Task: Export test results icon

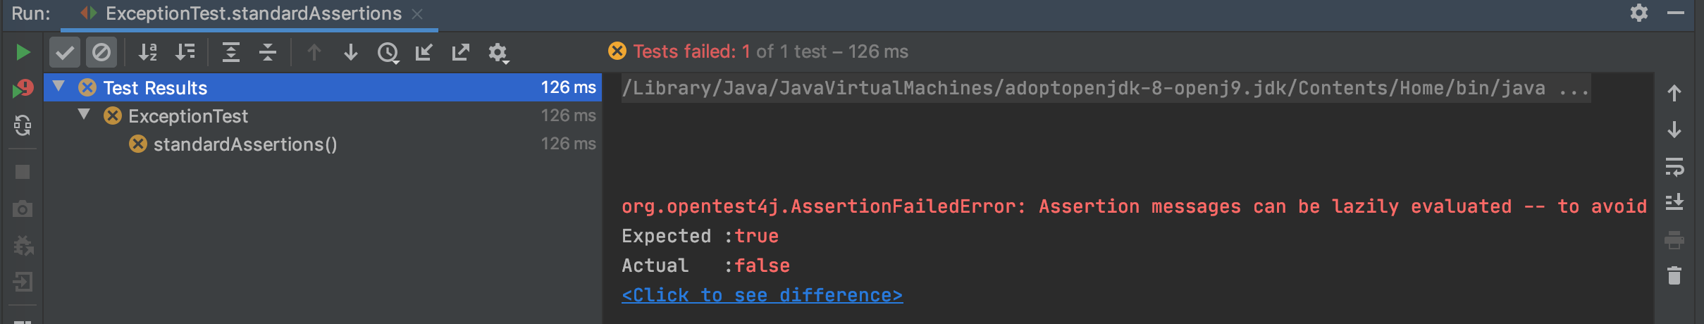Action: point(461,52)
